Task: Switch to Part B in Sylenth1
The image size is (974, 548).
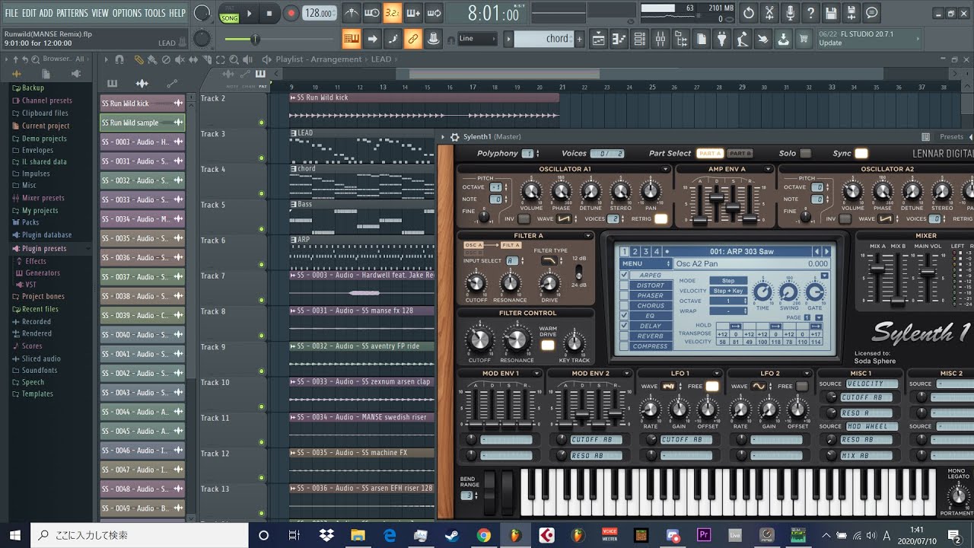Action: point(739,154)
